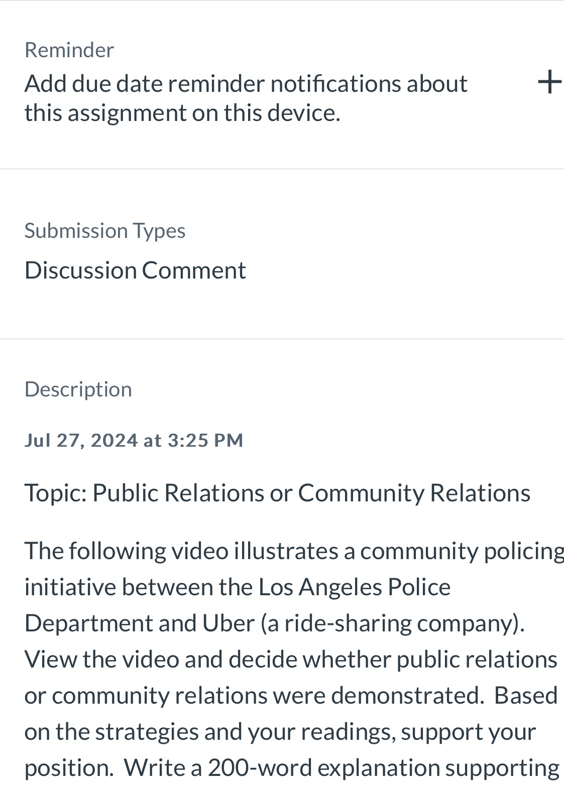Select the assignment topic title text
564x794 pixels.
[277, 493]
